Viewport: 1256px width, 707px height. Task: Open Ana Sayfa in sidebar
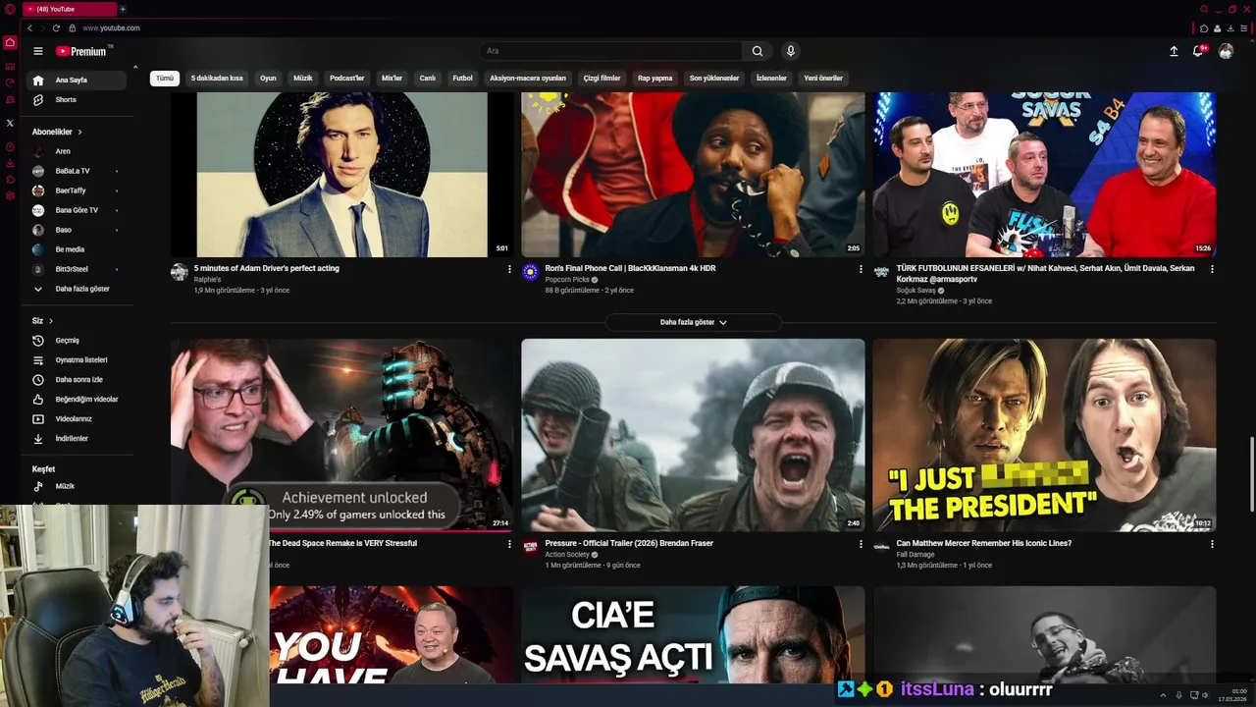pyautogui.click(x=77, y=81)
